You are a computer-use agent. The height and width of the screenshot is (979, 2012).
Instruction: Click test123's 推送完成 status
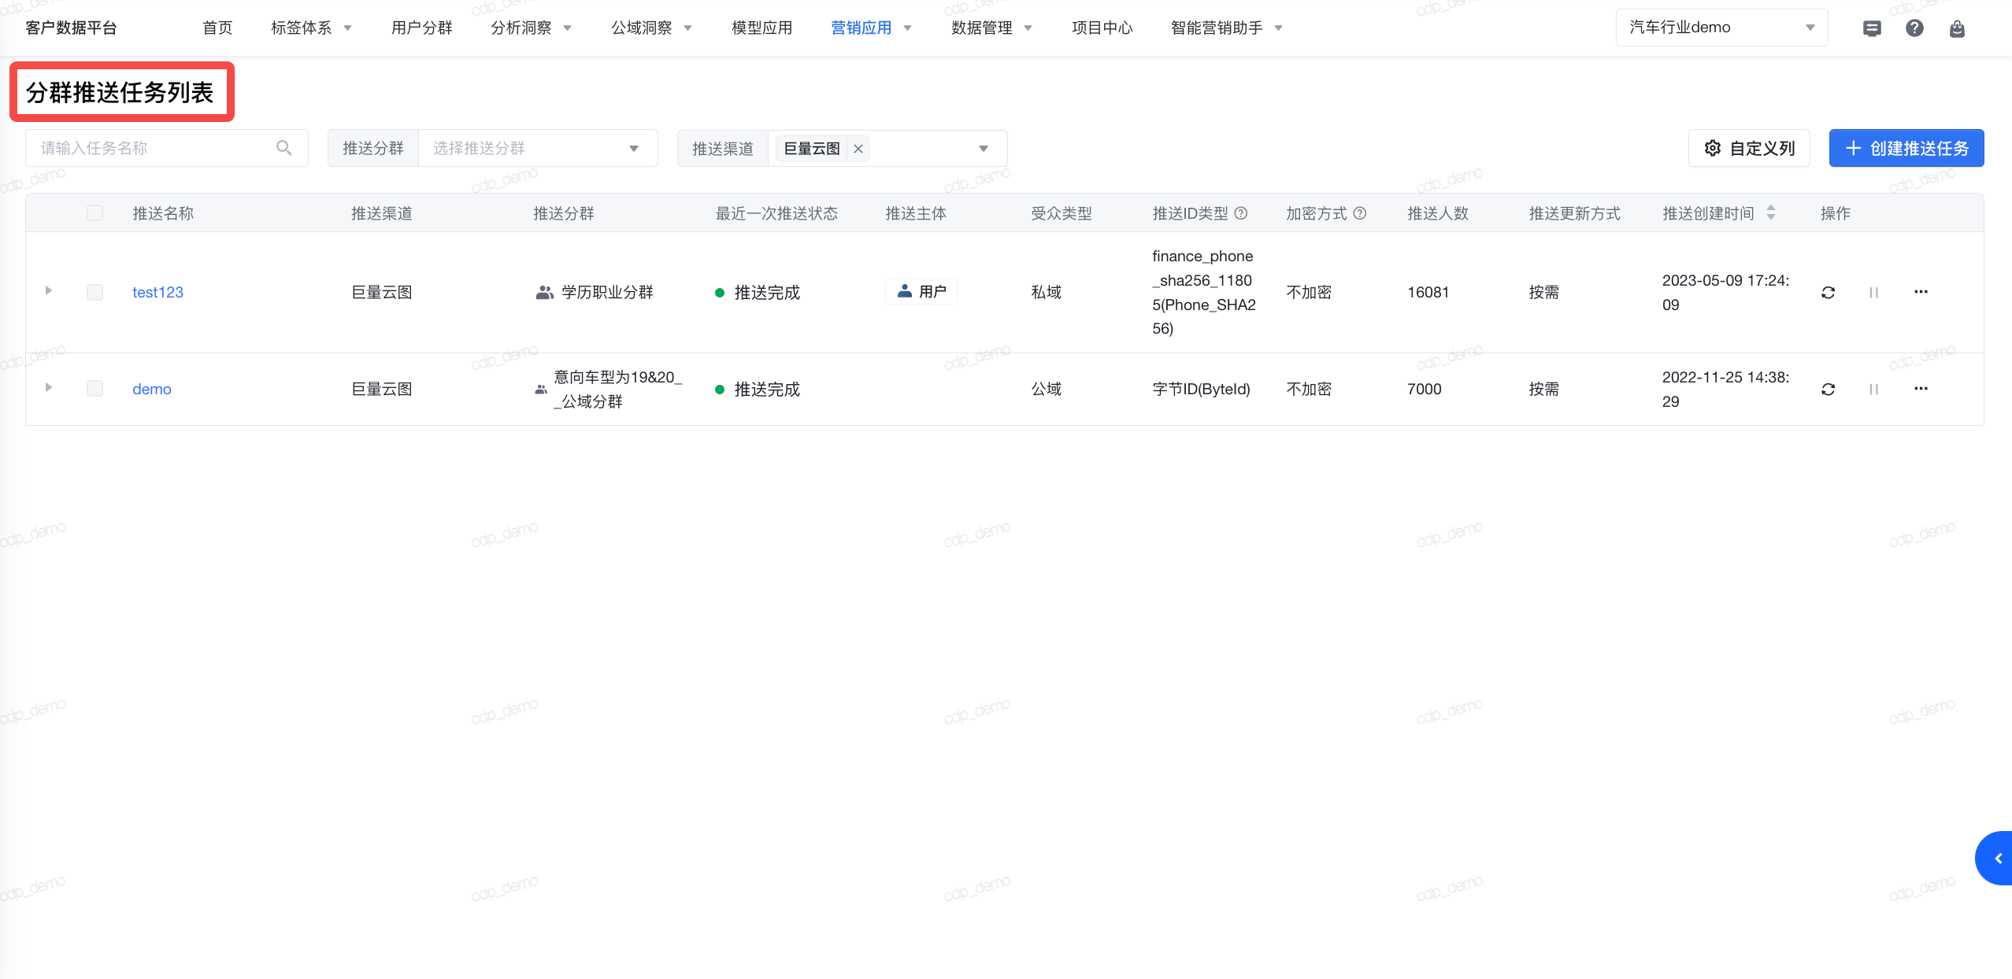tap(758, 293)
